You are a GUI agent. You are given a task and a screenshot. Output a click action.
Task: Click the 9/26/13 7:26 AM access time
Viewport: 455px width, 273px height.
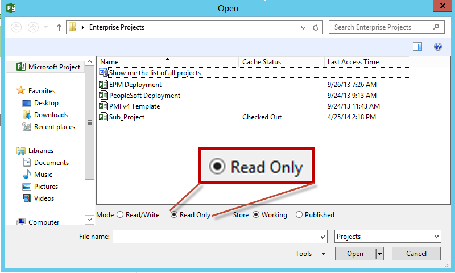[x=351, y=84]
